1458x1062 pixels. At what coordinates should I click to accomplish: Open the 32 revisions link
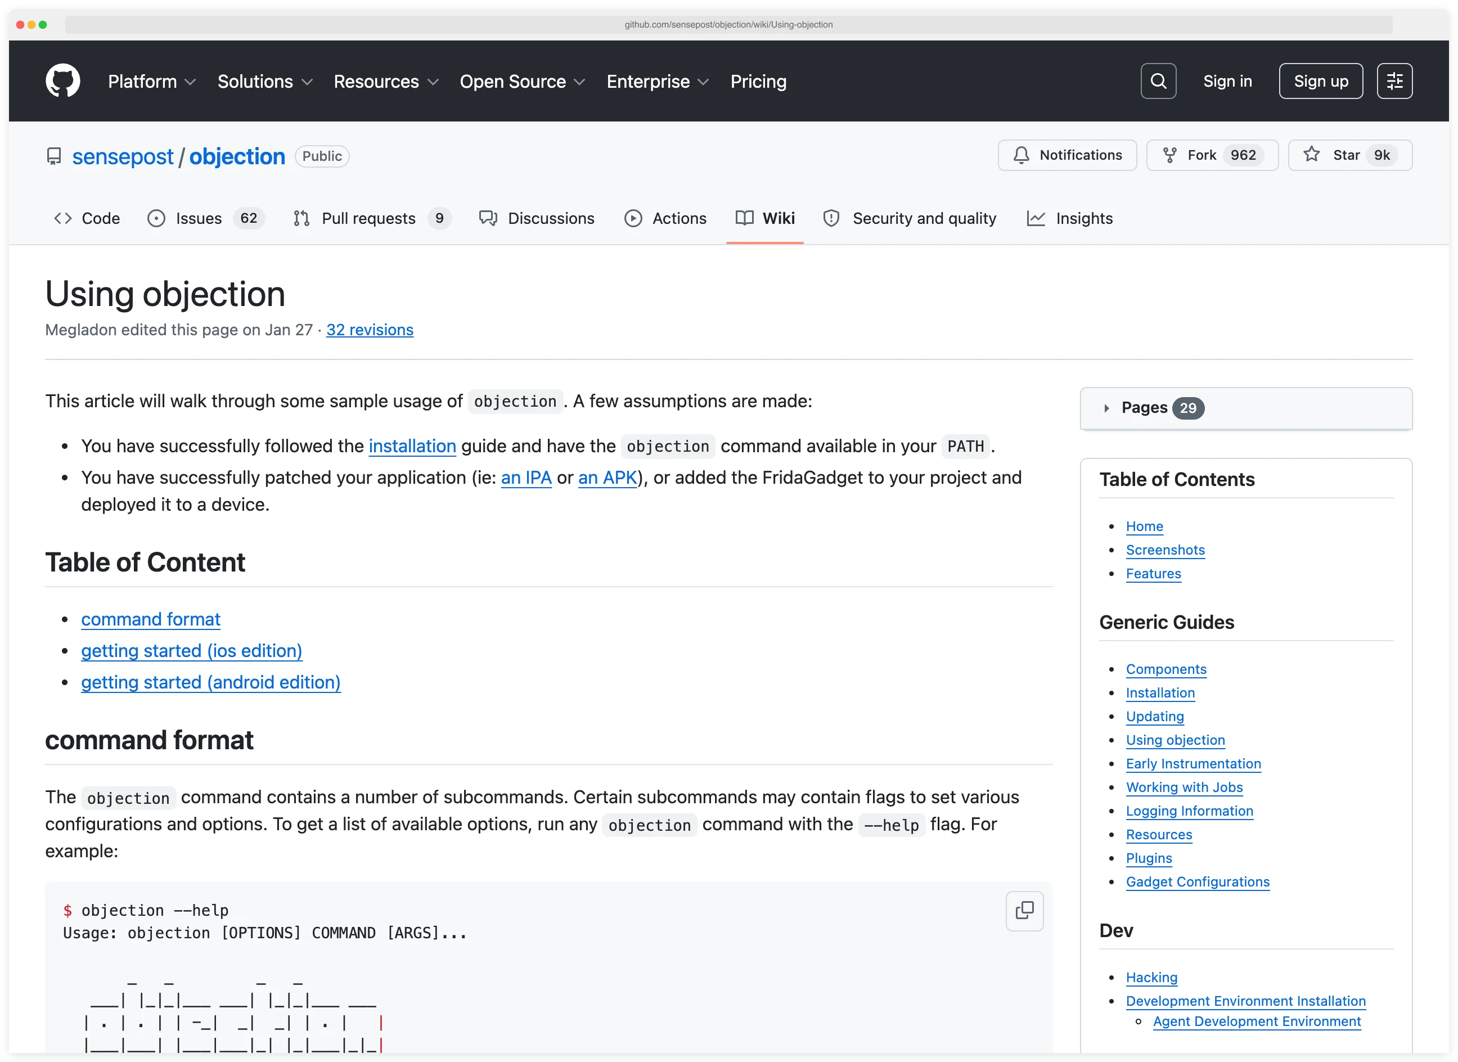(370, 330)
